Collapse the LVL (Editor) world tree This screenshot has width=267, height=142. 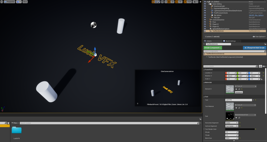(x=207, y=2)
